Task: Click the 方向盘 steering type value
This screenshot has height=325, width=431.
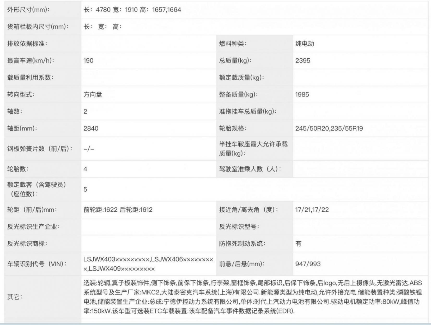Action: tap(93, 94)
